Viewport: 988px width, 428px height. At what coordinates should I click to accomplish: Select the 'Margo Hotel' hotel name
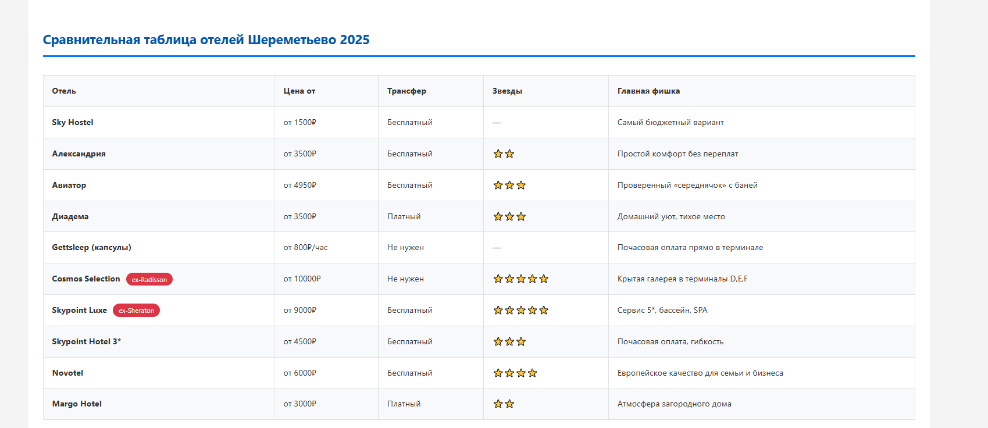[77, 404]
